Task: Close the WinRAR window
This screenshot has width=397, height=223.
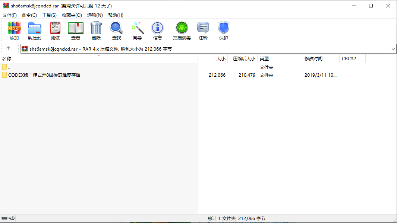Action: (x=388, y=6)
